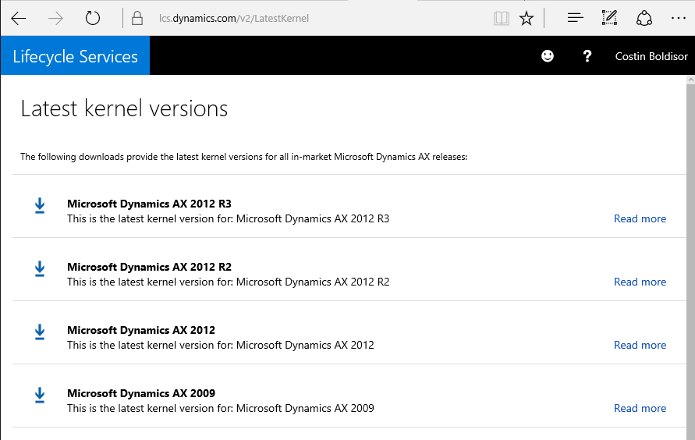
Task: Go to Lifecycle Services home
Action: 75,56
